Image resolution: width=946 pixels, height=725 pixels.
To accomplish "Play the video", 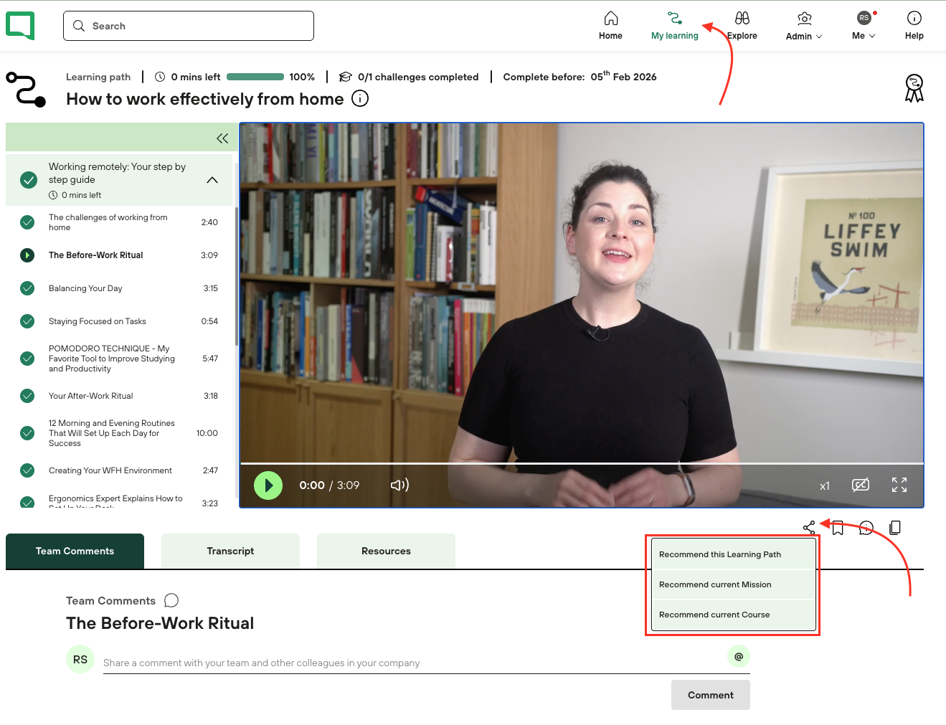I will pyautogui.click(x=268, y=485).
